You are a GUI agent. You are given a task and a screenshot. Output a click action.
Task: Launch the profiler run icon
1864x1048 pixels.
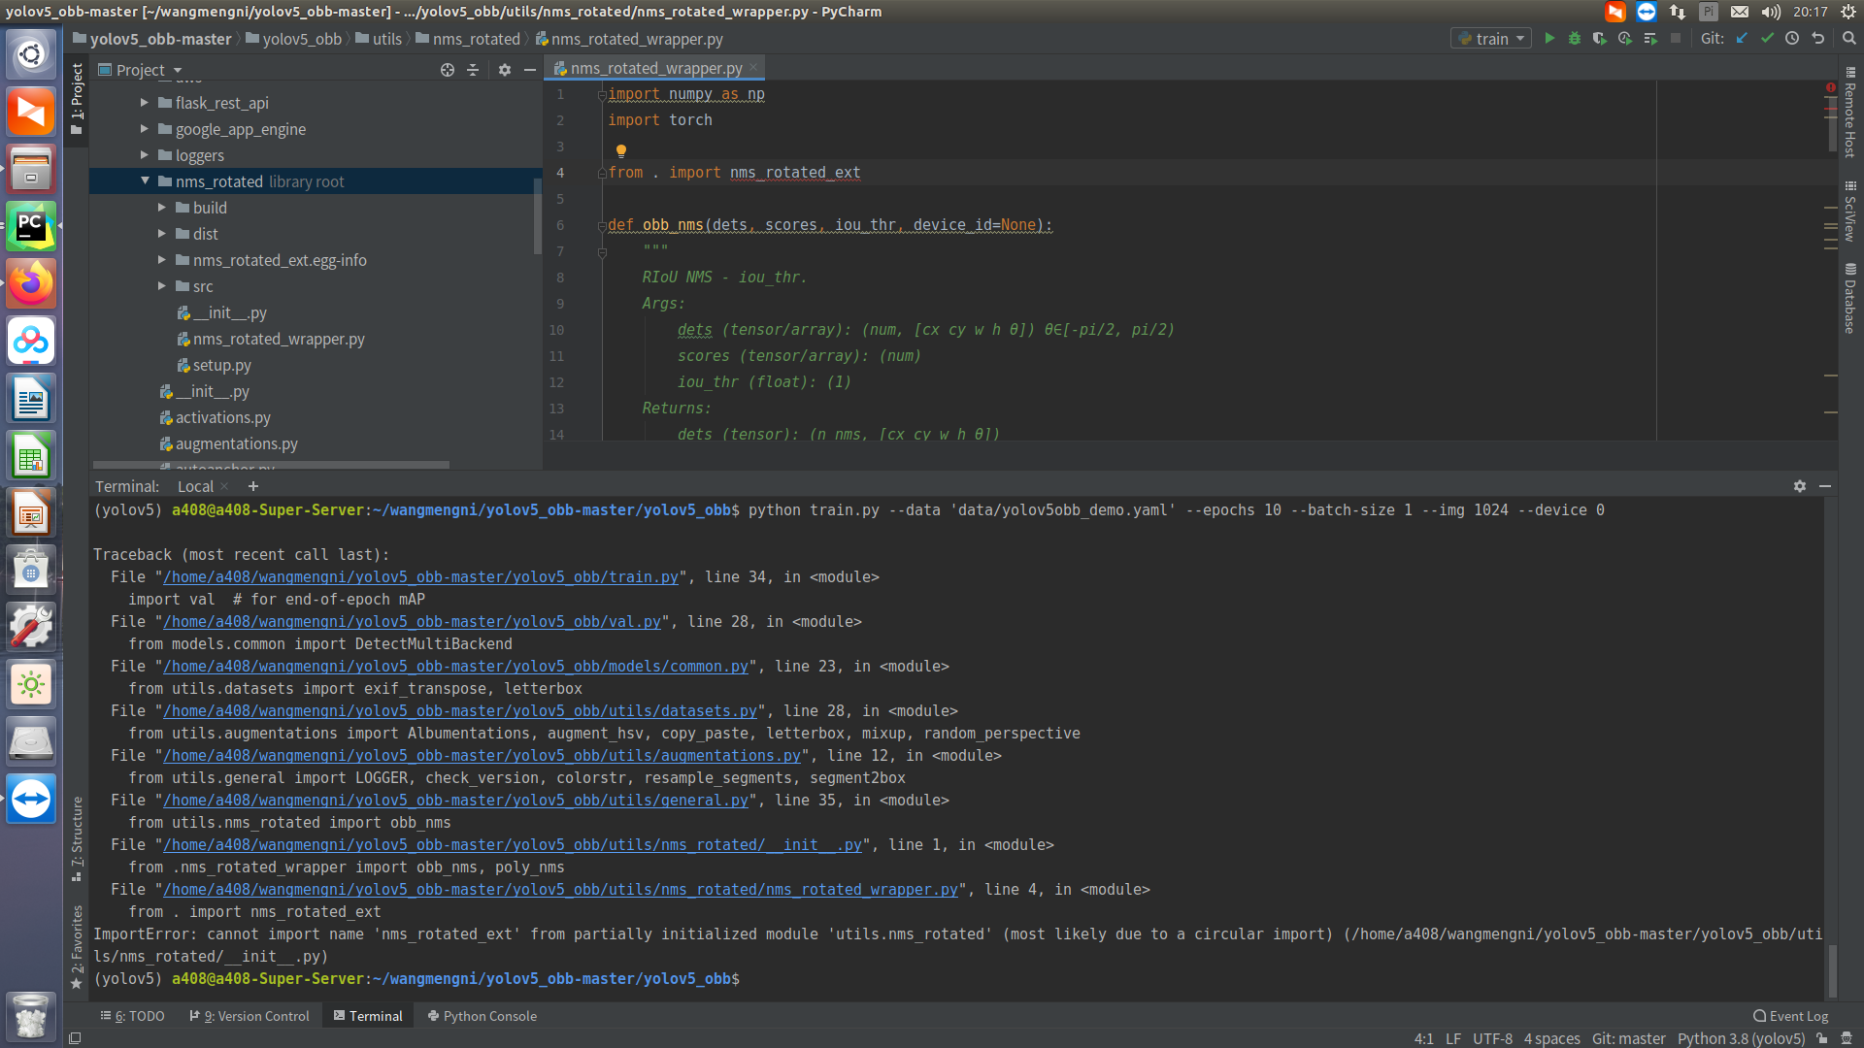pyautogui.click(x=1625, y=39)
